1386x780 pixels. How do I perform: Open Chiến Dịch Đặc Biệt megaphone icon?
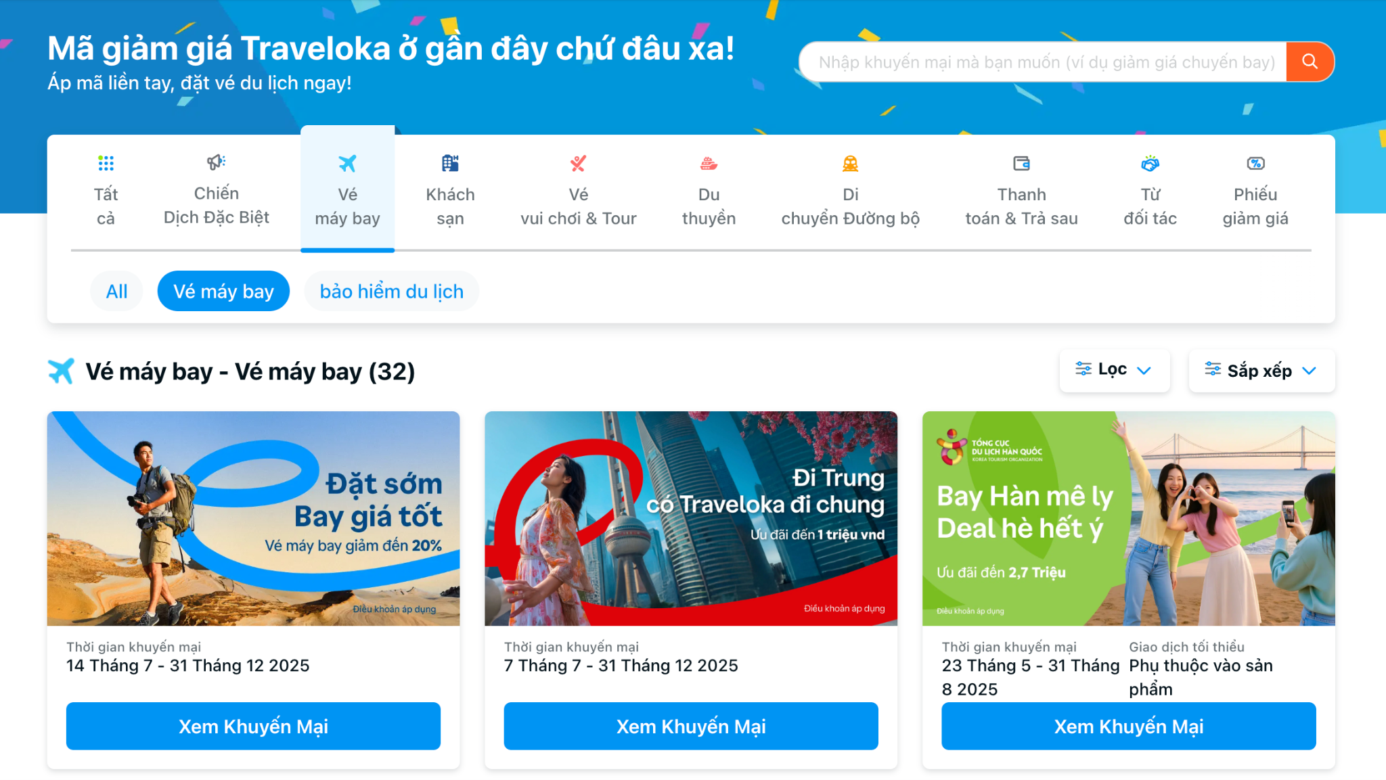216,162
